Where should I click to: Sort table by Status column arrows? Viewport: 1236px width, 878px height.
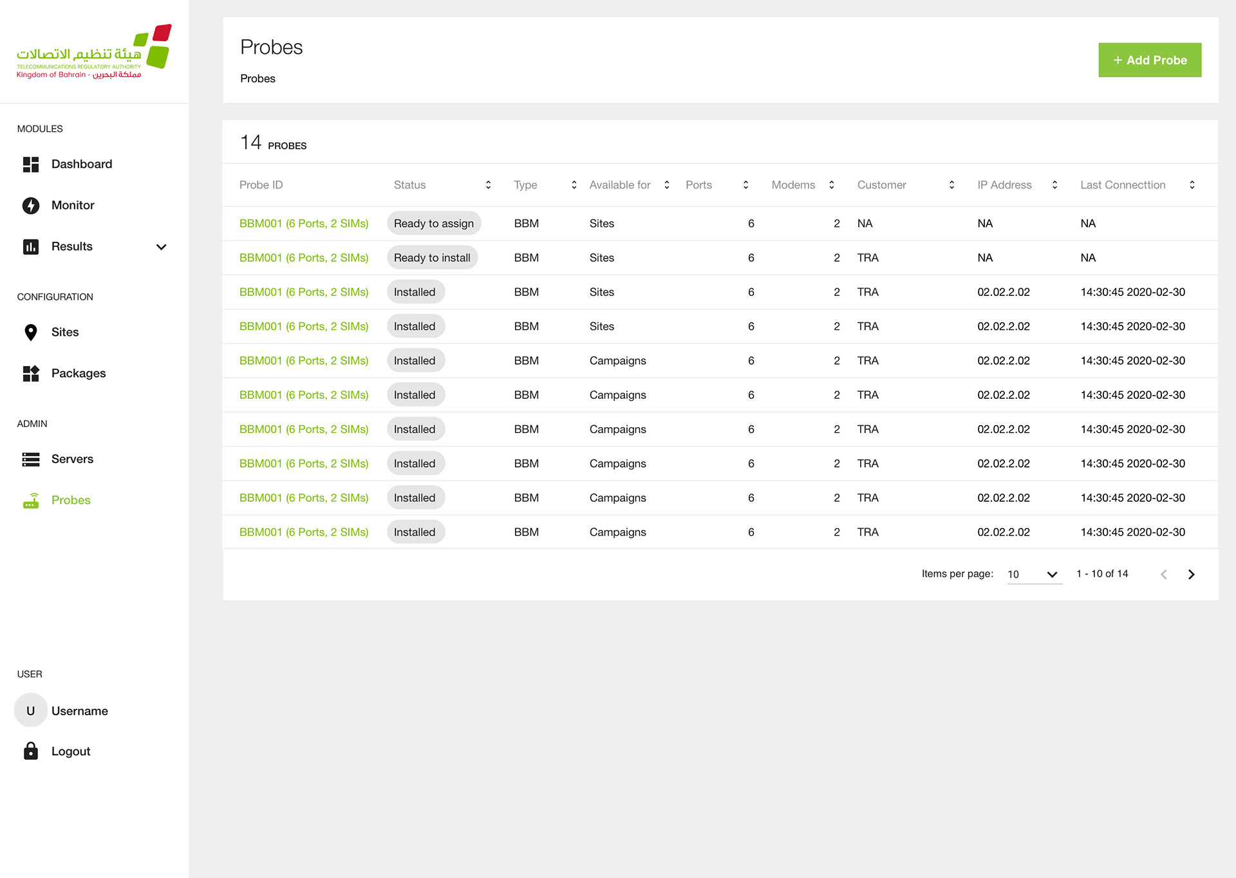click(489, 185)
